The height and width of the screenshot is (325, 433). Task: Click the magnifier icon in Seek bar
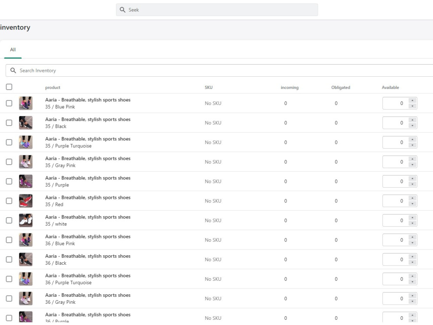coord(123,10)
